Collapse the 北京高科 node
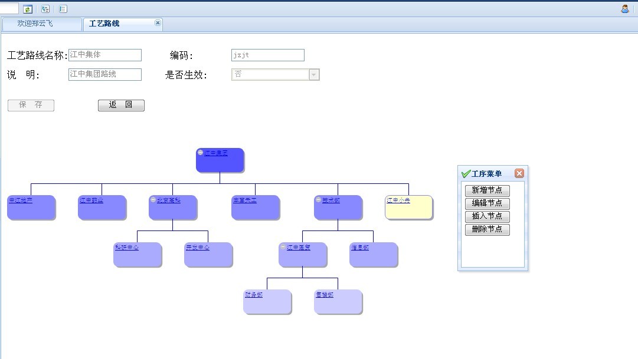The width and height of the screenshot is (638, 359). coord(153,200)
